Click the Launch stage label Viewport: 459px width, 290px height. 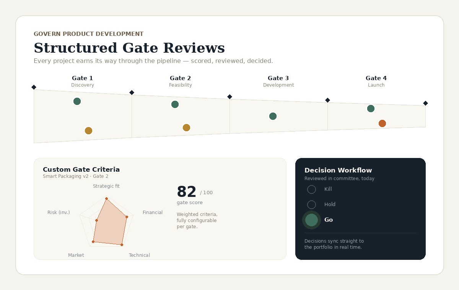[x=376, y=85]
